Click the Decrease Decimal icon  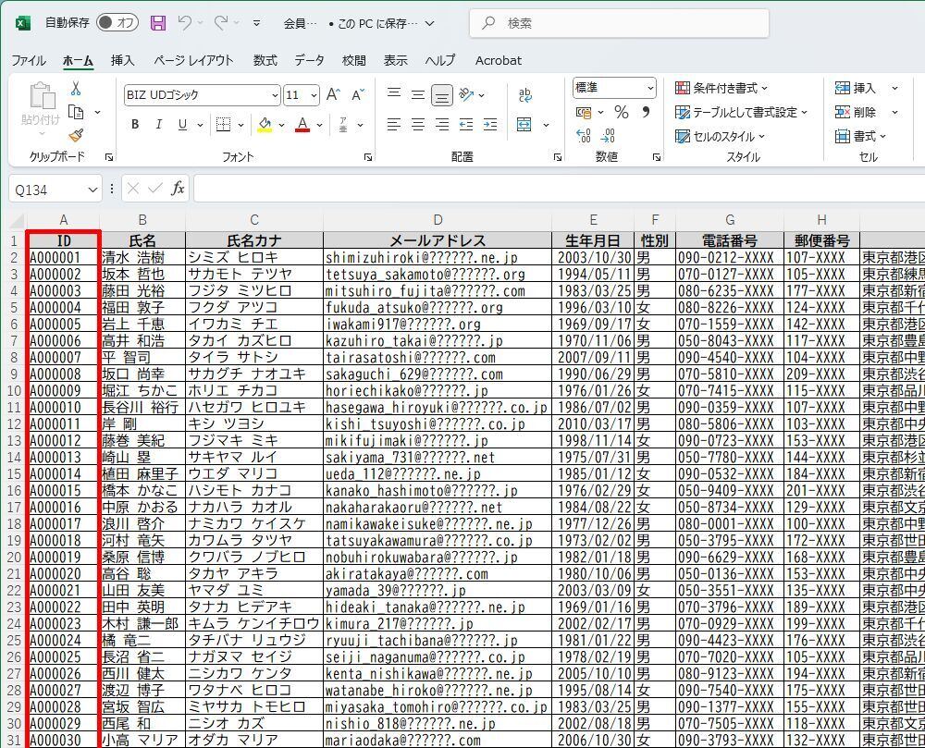(x=608, y=136)
